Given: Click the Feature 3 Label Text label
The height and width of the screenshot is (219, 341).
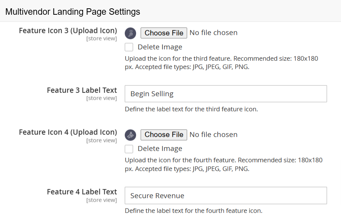Looking at the screenshot, I should pyautogui.click(x=82, y=90).
